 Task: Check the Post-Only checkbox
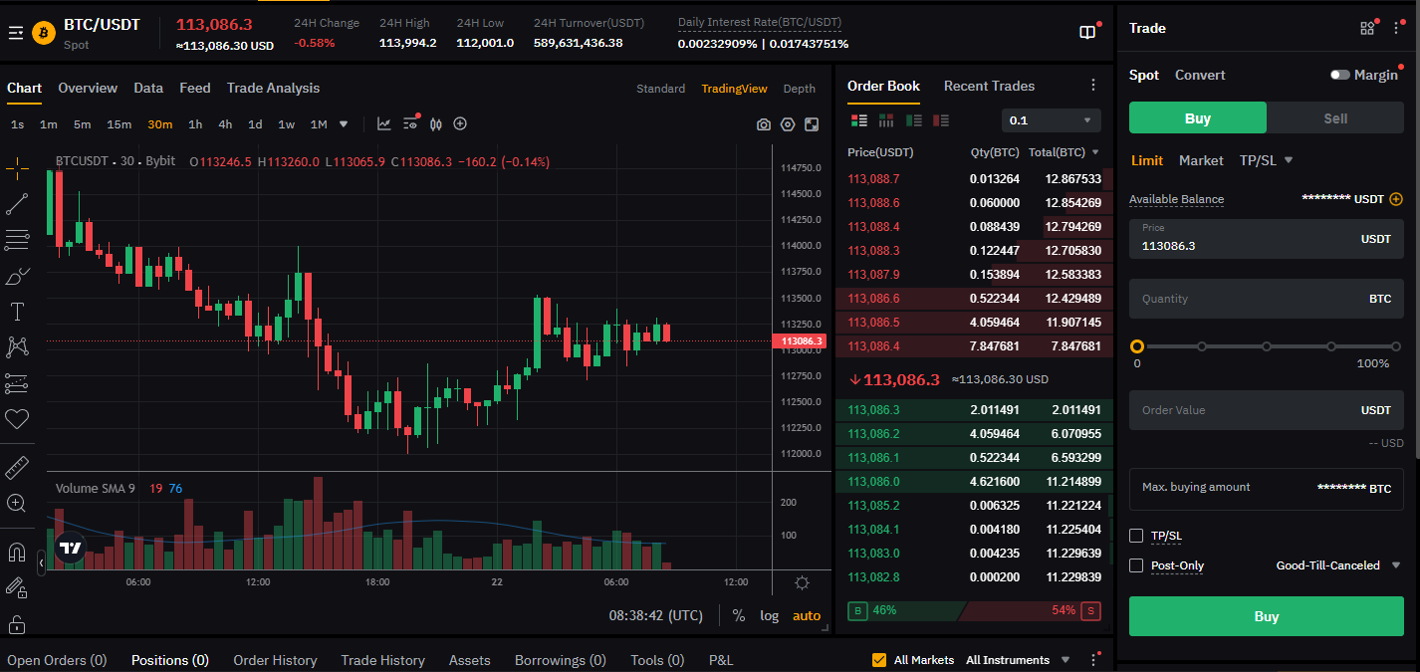pos(1136,565)
